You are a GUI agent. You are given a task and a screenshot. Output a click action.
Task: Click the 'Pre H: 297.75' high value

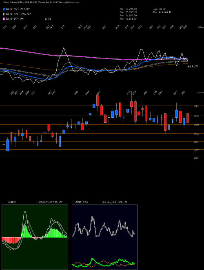click(128, 12)
